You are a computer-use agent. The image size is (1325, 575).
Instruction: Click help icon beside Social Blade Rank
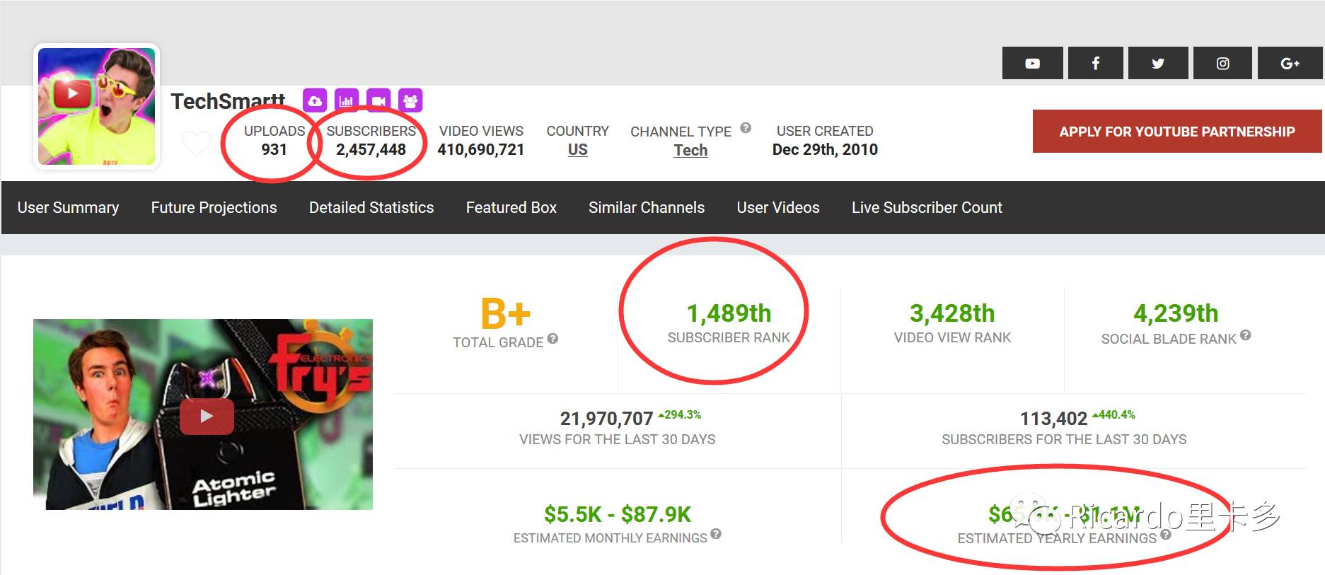pos(1245,335)
